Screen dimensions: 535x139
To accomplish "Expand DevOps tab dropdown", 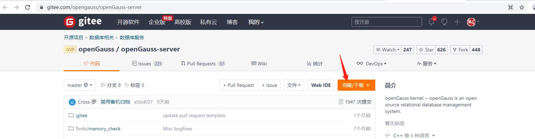I will pyautogui.click(x=371, y=64).
